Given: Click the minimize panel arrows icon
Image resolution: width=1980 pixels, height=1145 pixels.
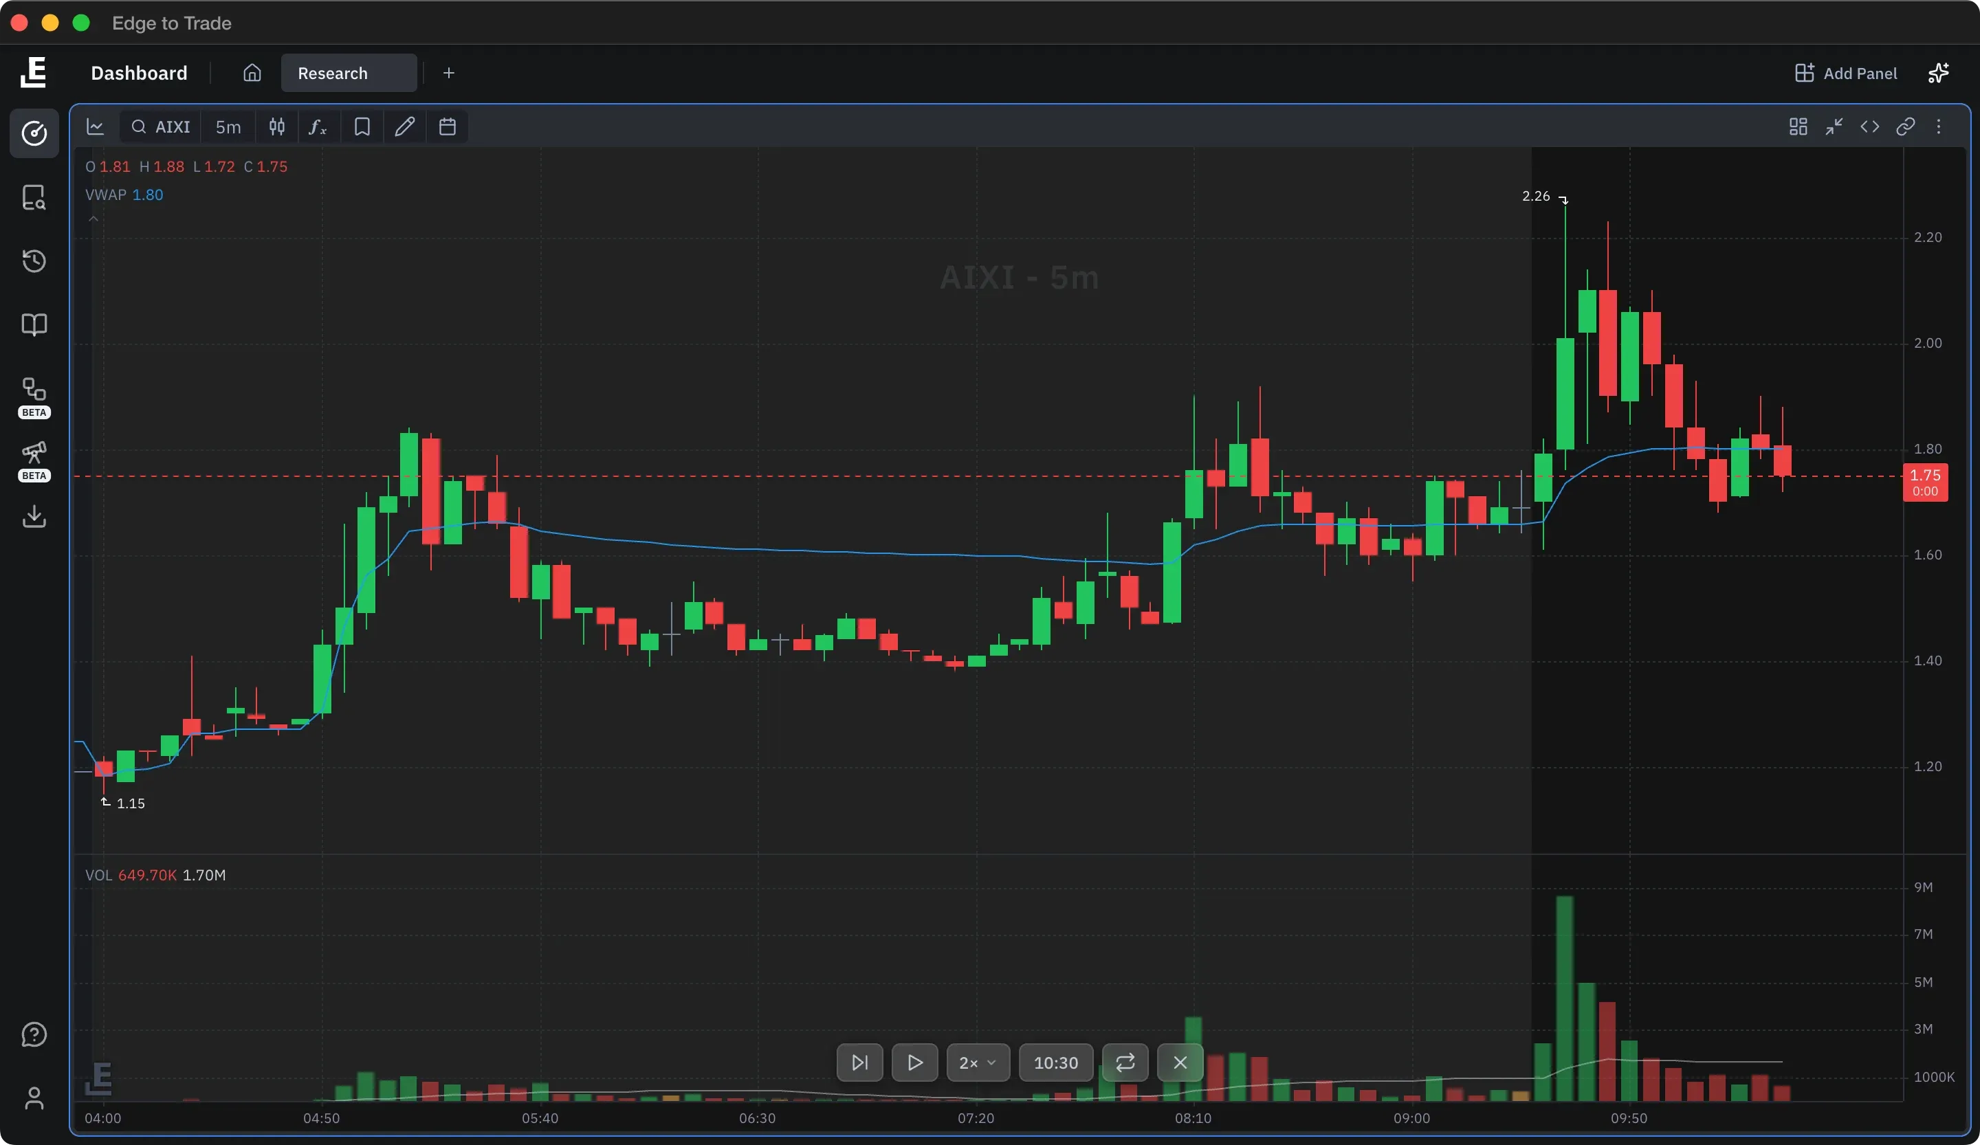Looking at the screenshot, I should [1834, 126].
